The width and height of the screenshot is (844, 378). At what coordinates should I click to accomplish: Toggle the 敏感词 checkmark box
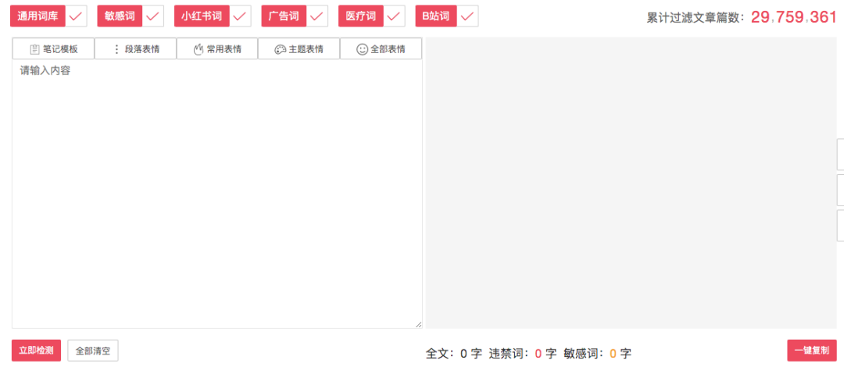tap(153, 16)
